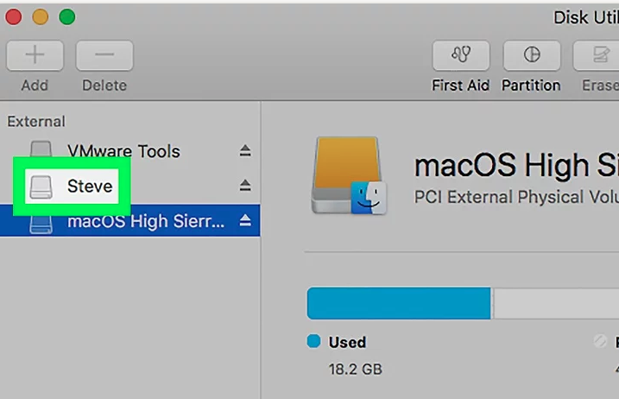Screen dimensions: 619x399
Task: Eject the macOS High Sierra volume
Action: 245,220
